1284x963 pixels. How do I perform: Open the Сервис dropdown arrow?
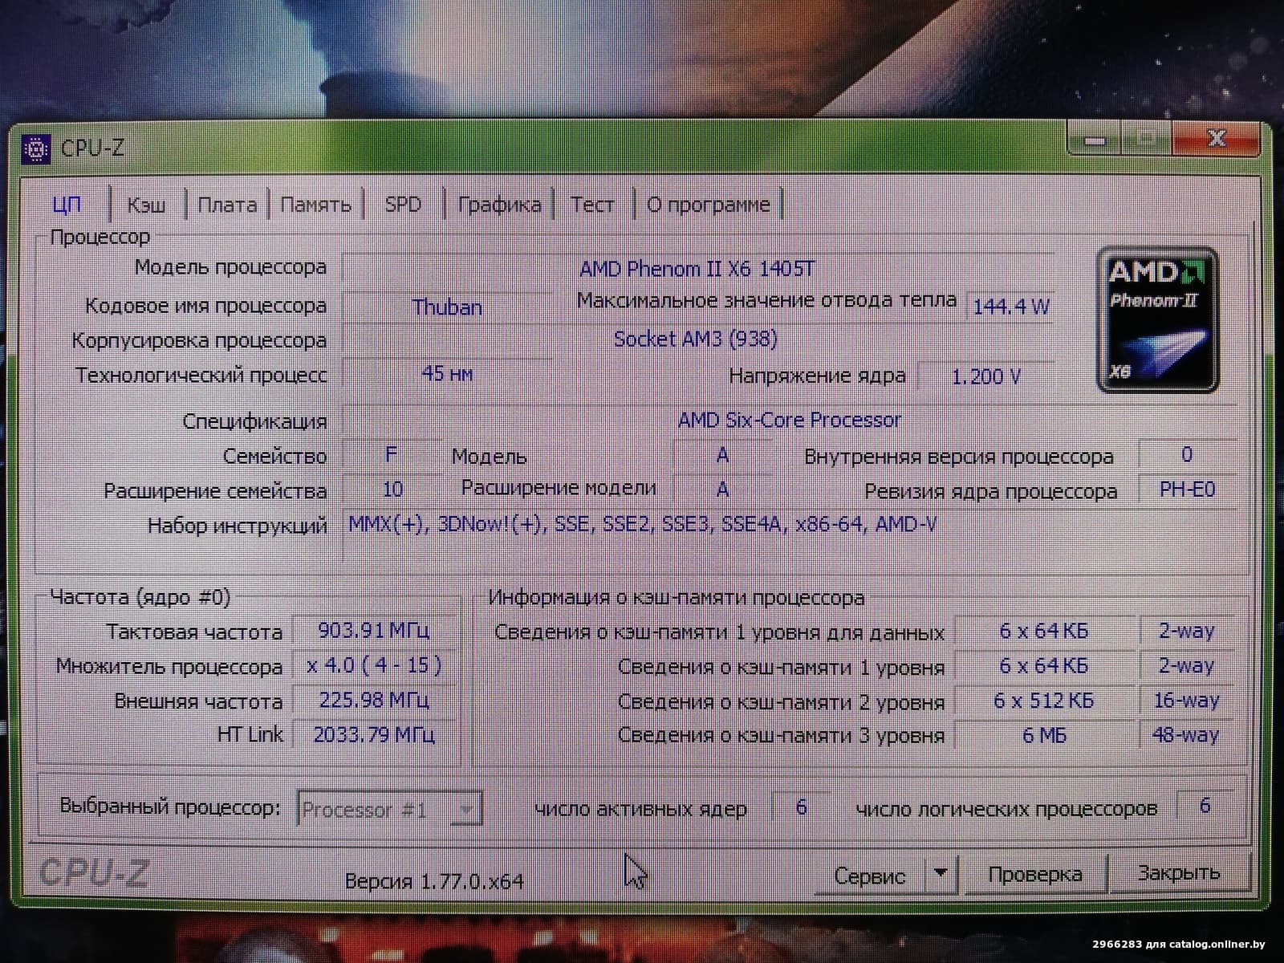pyautogui.click(x=942, y=873)
